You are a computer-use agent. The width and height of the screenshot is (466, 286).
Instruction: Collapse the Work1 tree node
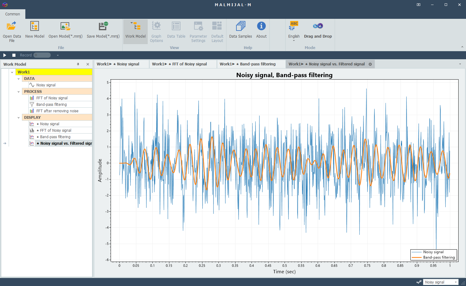12,72
